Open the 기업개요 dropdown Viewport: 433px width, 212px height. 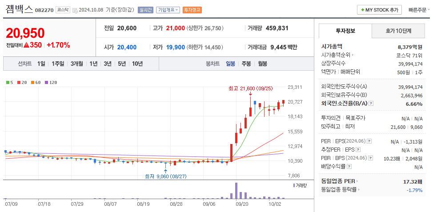pyautogui.click(x=168, y=10)
